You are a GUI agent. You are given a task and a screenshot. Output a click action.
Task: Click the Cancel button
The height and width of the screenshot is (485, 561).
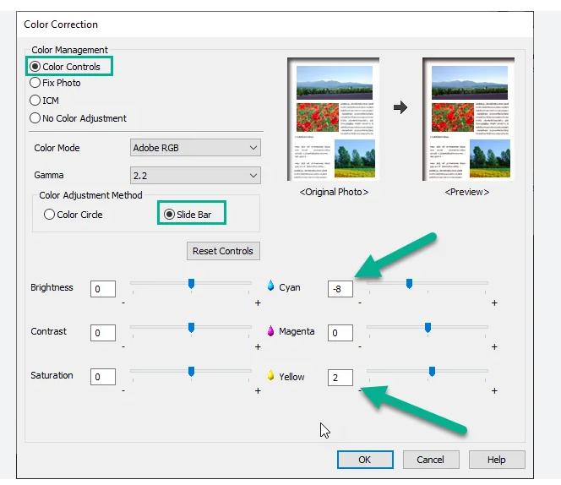pos(430,460)
